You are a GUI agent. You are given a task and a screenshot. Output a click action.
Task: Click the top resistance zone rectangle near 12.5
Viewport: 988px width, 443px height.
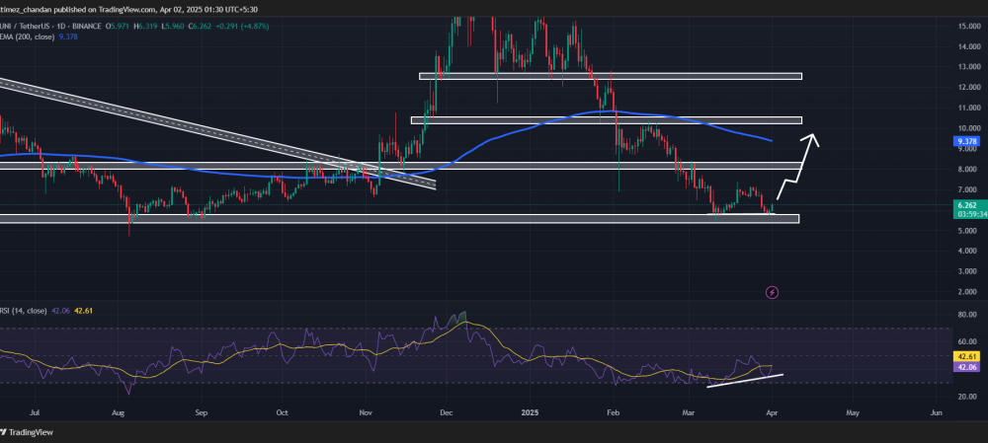click(x=611, y=76)
